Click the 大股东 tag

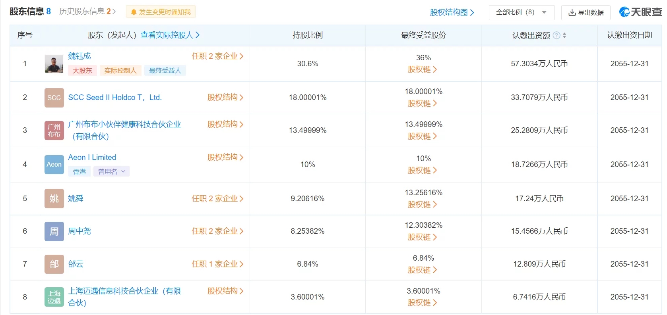click(x=82, y=70)
